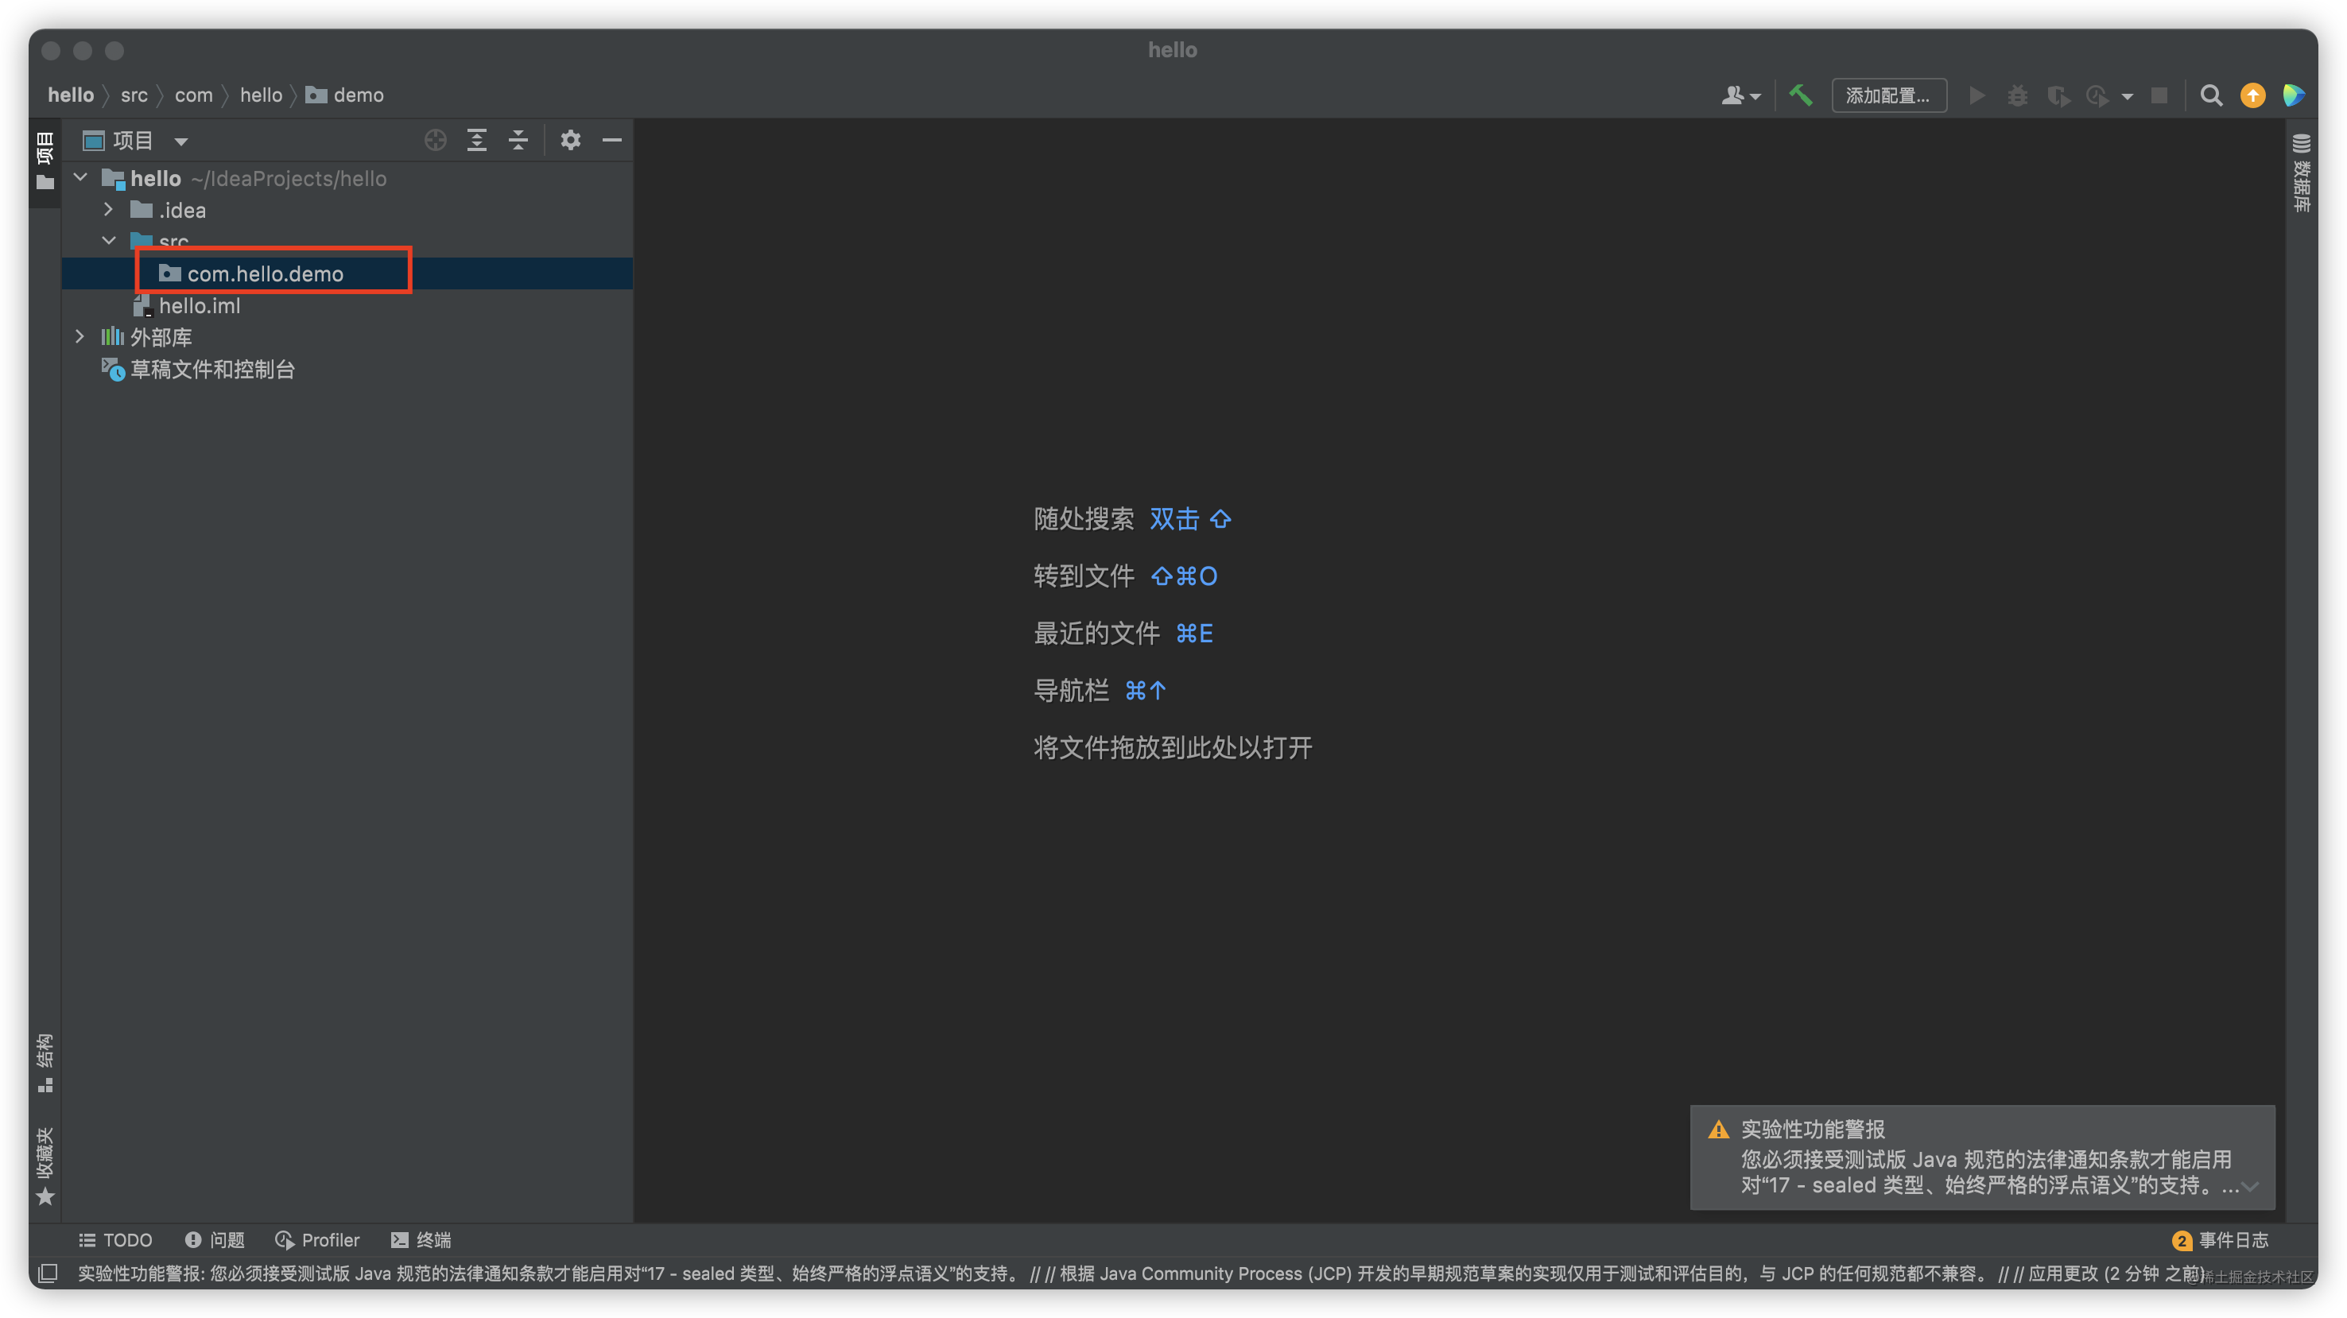The height and width of the screenshot is (1318, 2347).
Task: Expand the 外部库 node
Action: coord(80,337)
